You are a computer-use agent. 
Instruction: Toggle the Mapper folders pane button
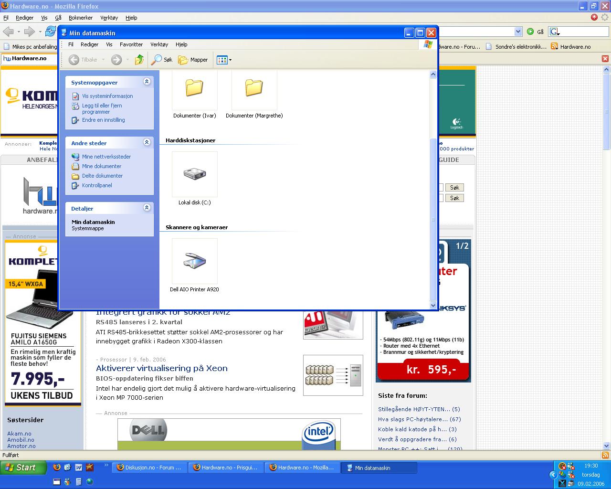193,60
